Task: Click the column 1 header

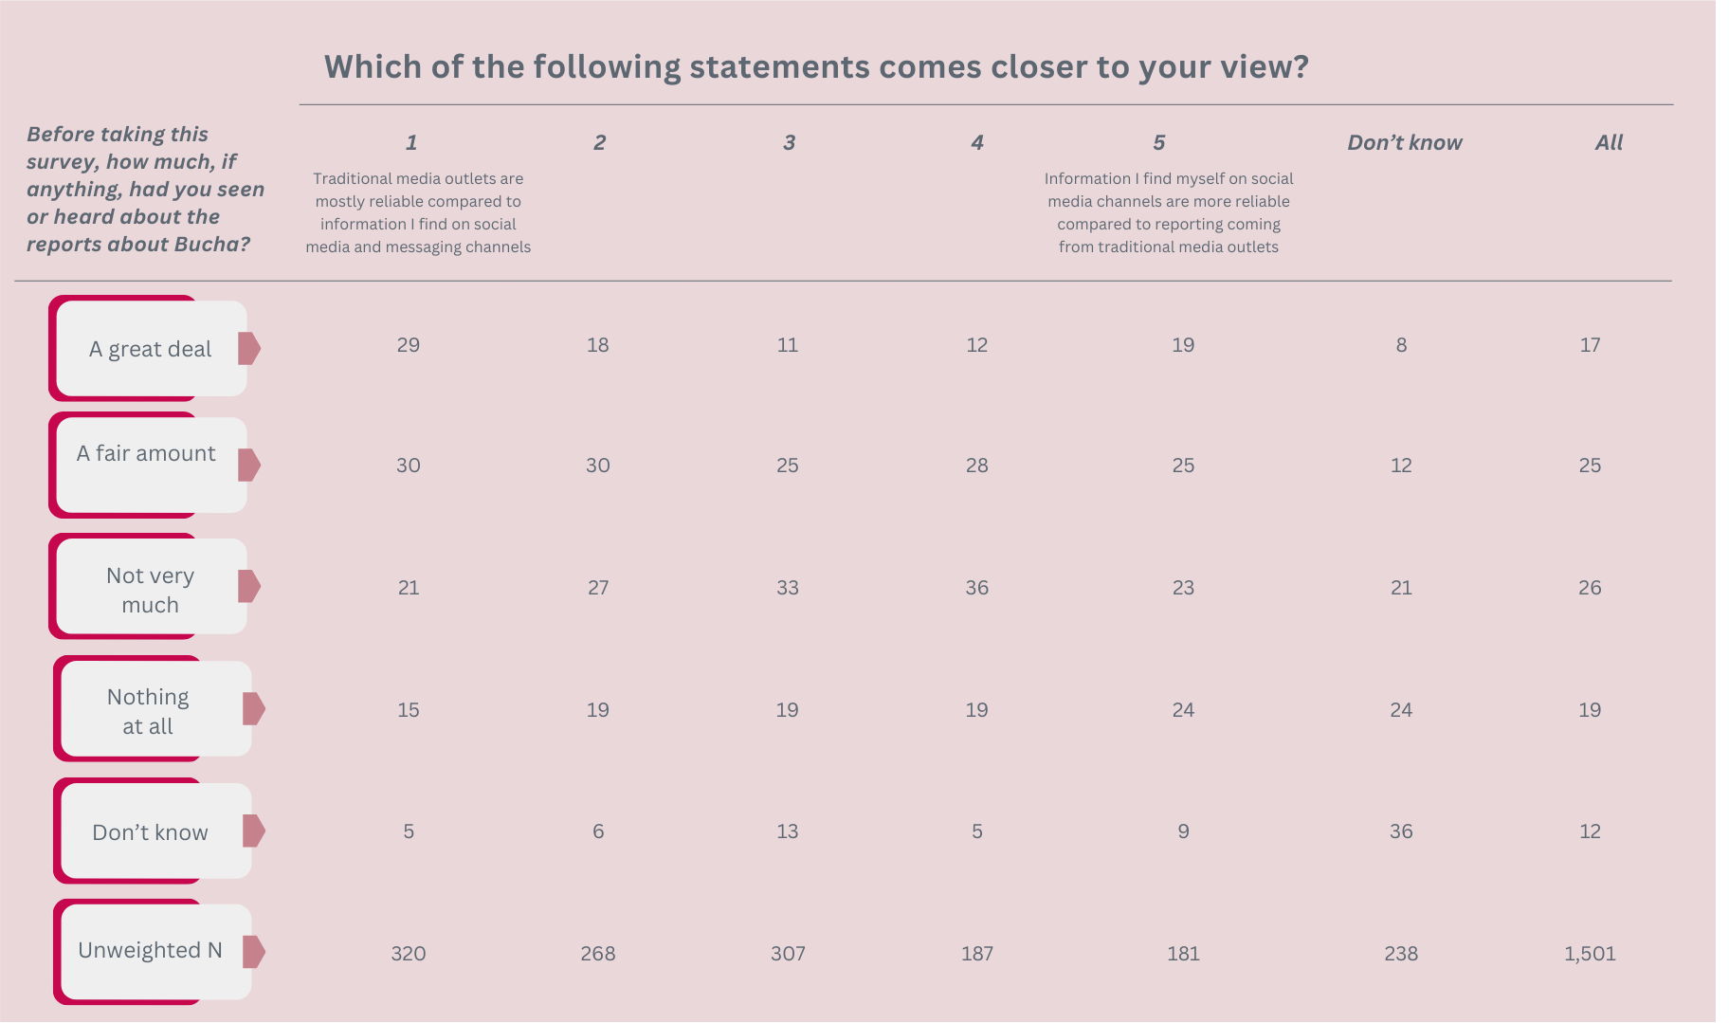Action: (x=411, y=142)
